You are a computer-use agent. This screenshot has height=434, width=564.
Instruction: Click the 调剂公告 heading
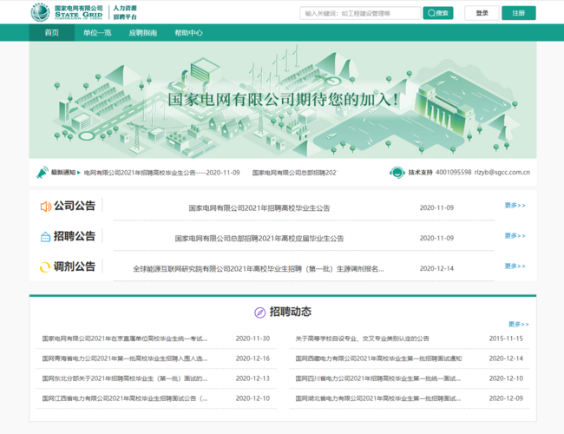coord(75,266)
